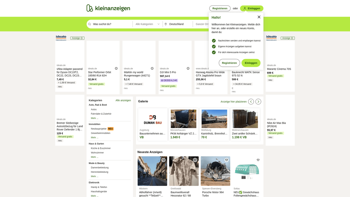Close the Hallo welcome popup
The width and height of the screenshot is (350, 197).
259,17
